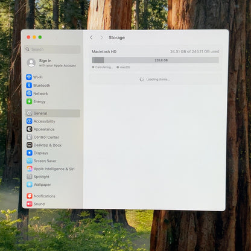Click the Macintosh HD storage usage bar
Viewport: 251px width, 251px height.
coord(155,60)
